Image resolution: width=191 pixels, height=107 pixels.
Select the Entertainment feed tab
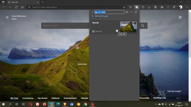(x=70, y=98)
